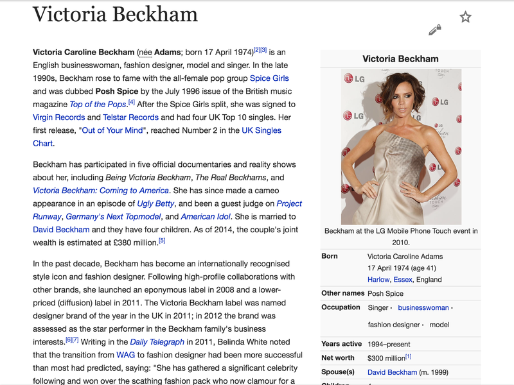
Task: Open the Essex link in infobox
Action: tap(403, 280)
